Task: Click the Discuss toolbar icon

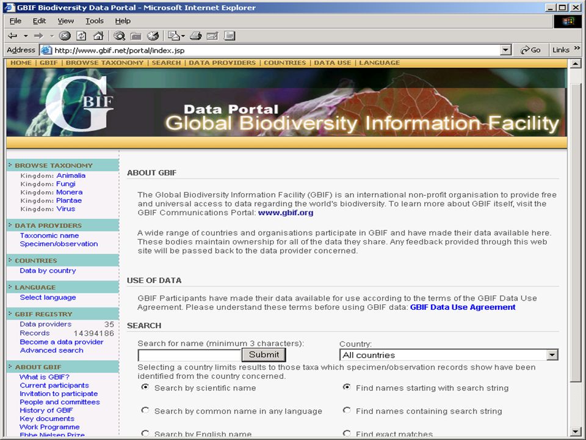Action: 229,36
